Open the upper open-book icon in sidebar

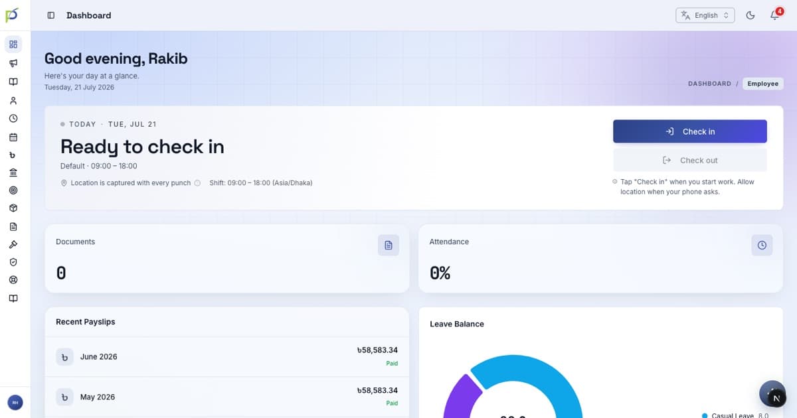pos(13,82)
